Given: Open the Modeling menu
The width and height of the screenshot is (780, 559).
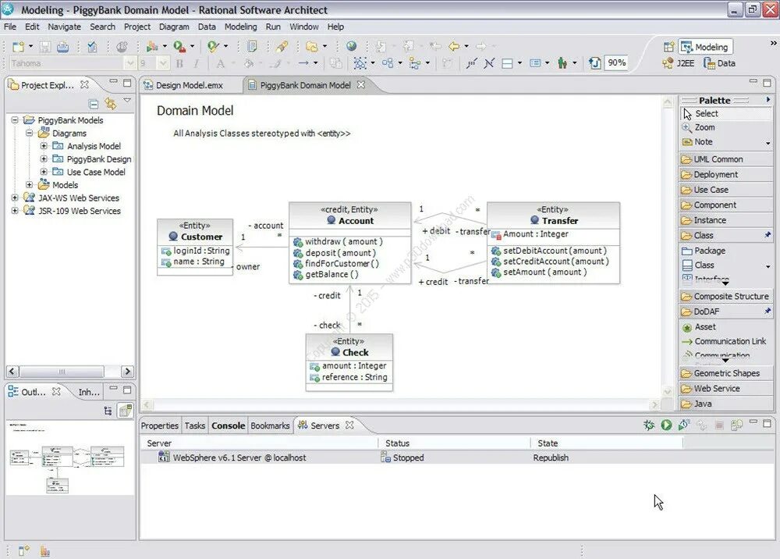Looking at the screenshot, I should tap(241, 27).
